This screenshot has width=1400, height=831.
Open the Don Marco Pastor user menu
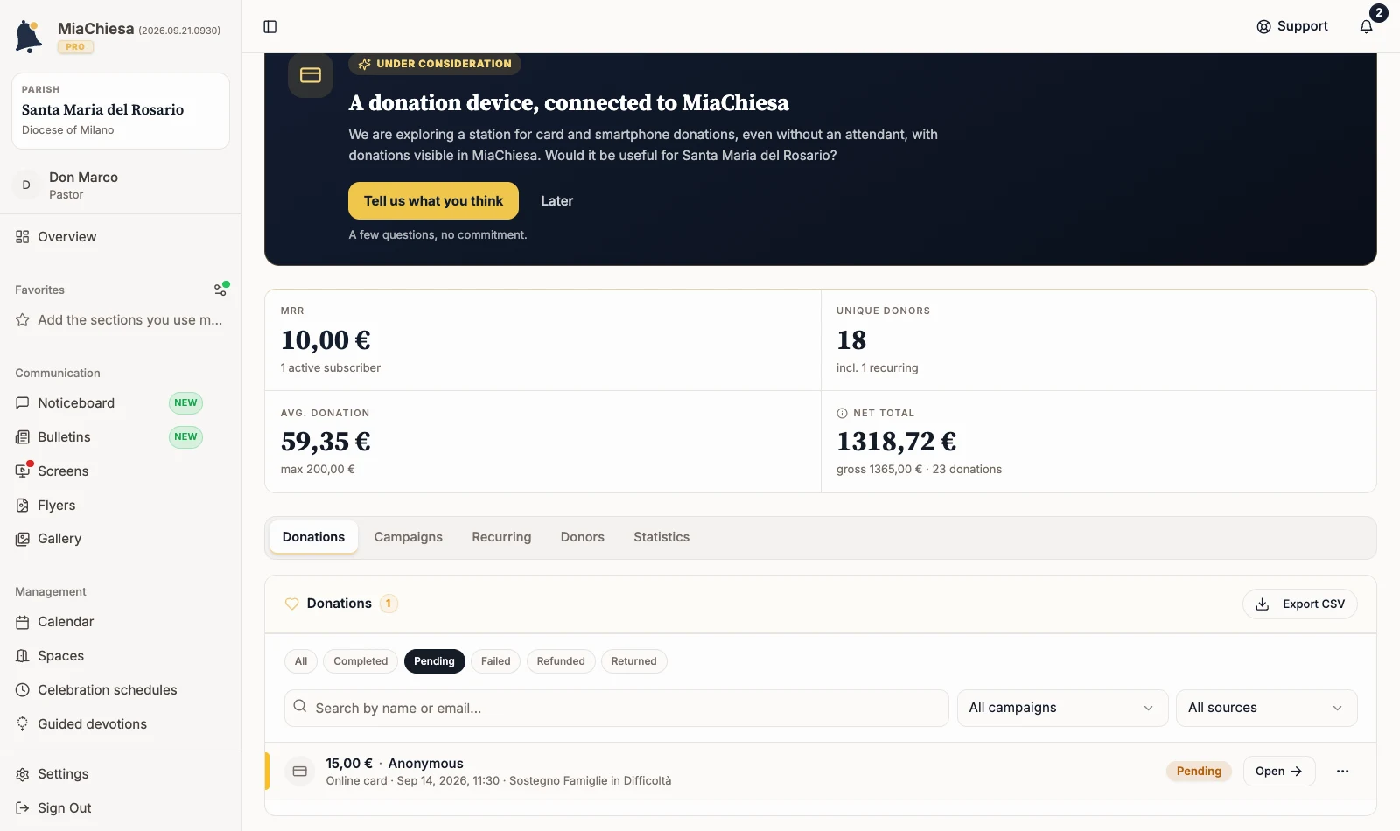pyautogui.click(x=121, y=185)
